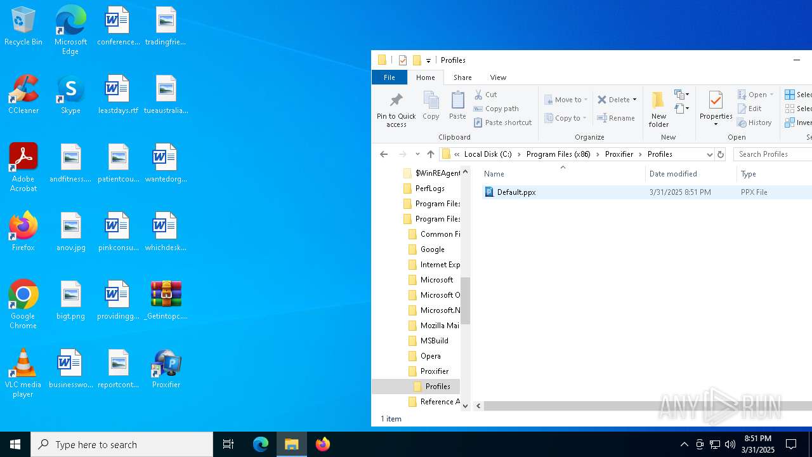812x457 pixels.
Task: Select the anov.jpg desktop file
Action: tap(70, 232)
